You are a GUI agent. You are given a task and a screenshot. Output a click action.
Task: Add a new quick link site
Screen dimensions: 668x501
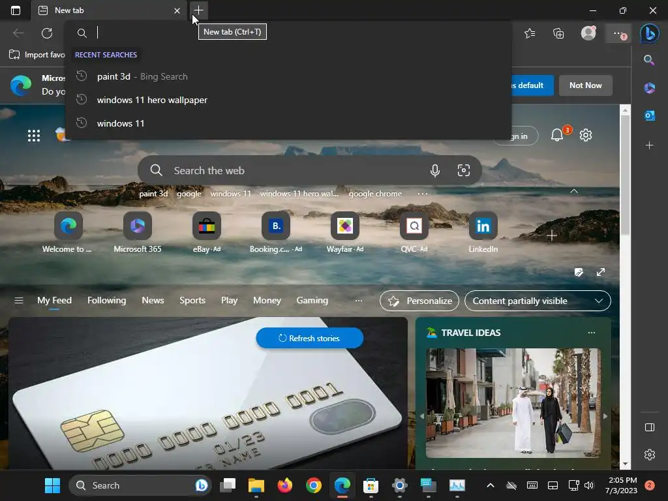pos(552,235)
